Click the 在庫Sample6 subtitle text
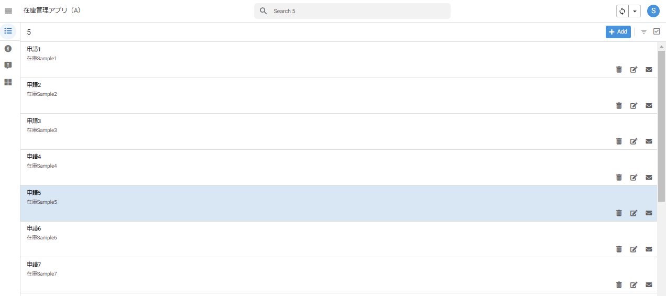666x296 pixels. [x=42, y=238]
